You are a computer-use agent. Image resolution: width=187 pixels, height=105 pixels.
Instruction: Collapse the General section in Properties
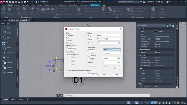[172, 29]
